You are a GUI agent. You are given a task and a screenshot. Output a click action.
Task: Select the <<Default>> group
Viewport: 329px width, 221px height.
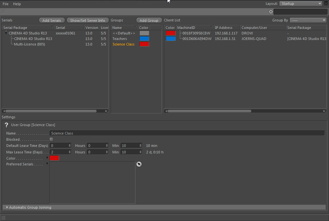(124, 33)
